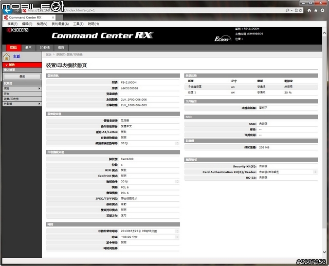Switch to the 基本 navigation tab

click(x=28, y=48)
